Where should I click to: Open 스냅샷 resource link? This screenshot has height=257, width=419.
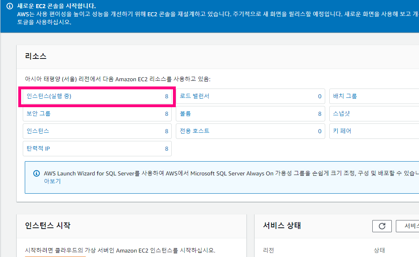pos(341,114)
